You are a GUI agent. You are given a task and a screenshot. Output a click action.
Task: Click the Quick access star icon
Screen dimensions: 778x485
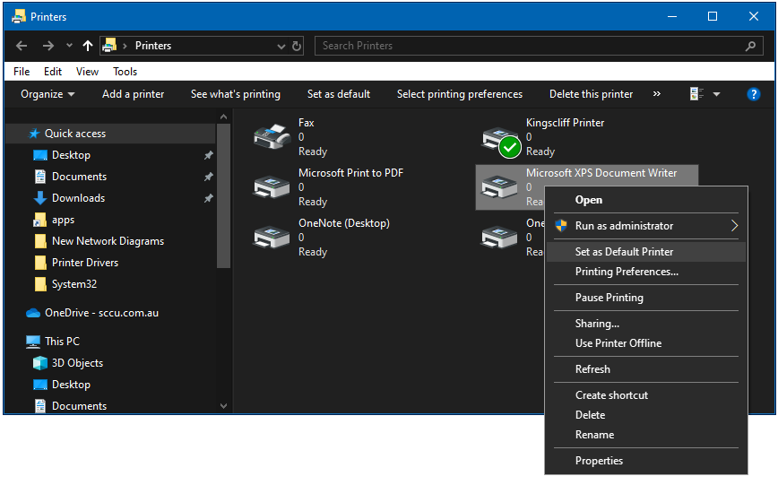pos(34,134)
